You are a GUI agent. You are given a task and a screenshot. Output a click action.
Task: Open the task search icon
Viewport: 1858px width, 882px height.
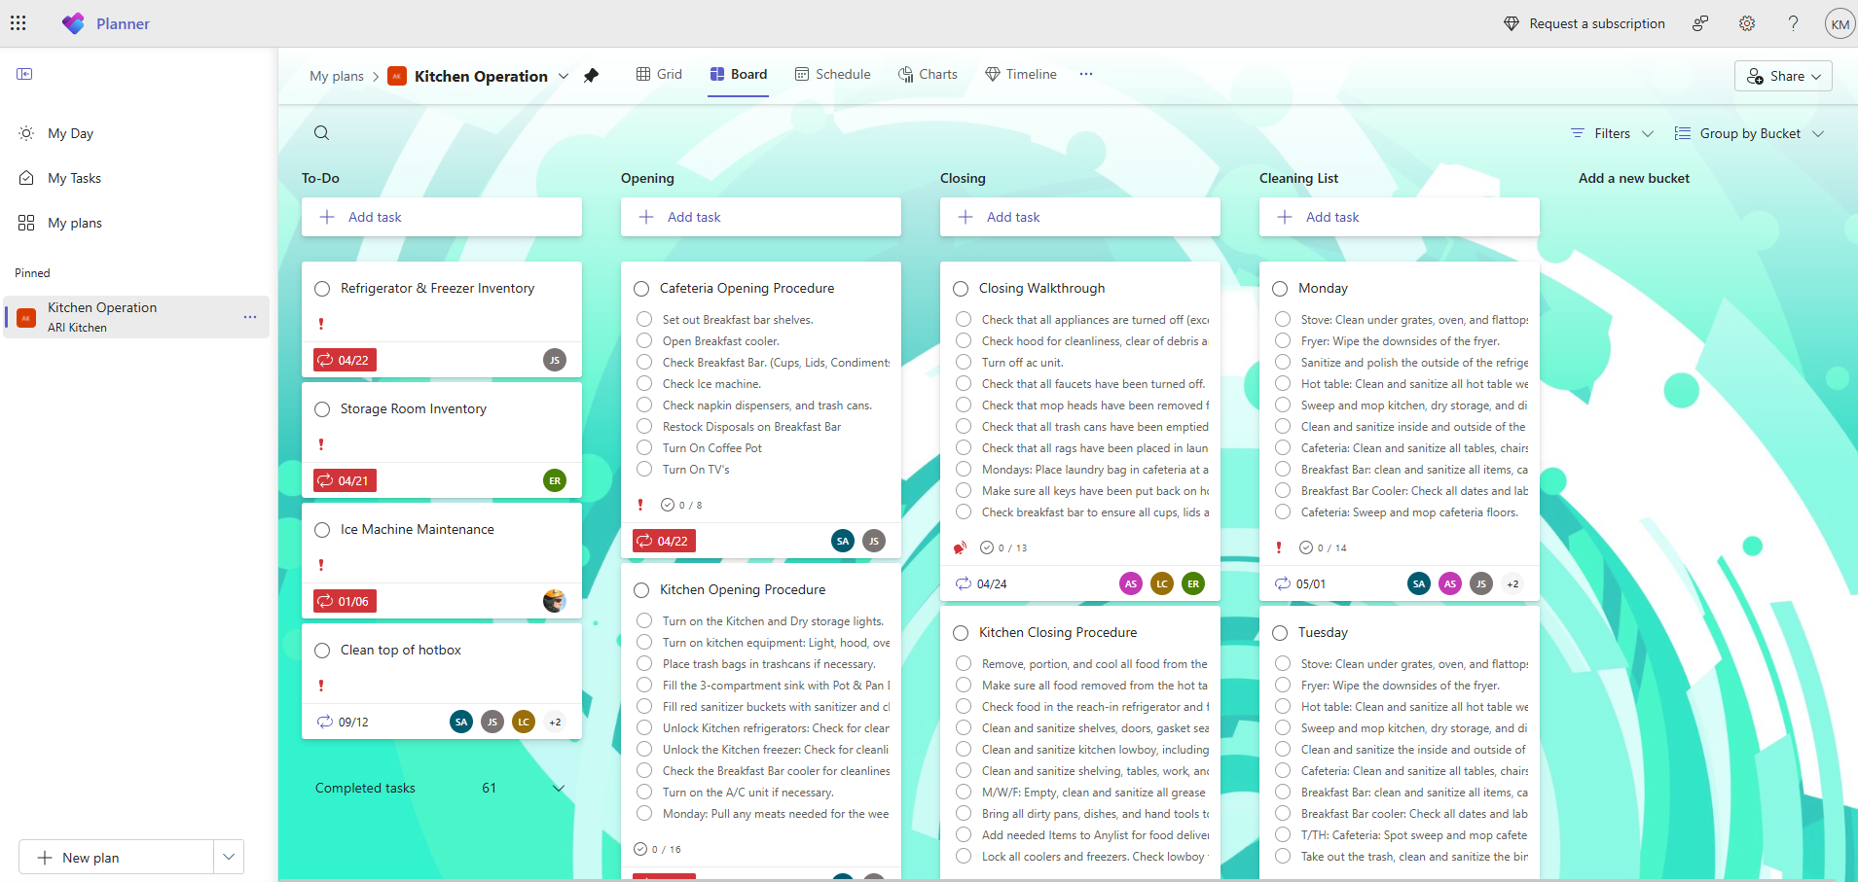(321, 133)
